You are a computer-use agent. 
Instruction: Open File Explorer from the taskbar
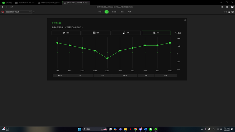click(125, 129)
